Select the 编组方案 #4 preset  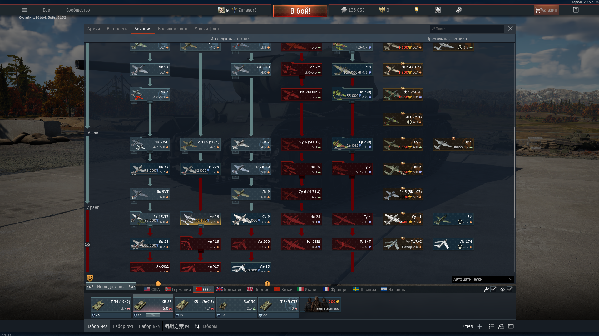click(177, 326)
